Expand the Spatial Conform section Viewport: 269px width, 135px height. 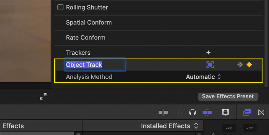159,23
